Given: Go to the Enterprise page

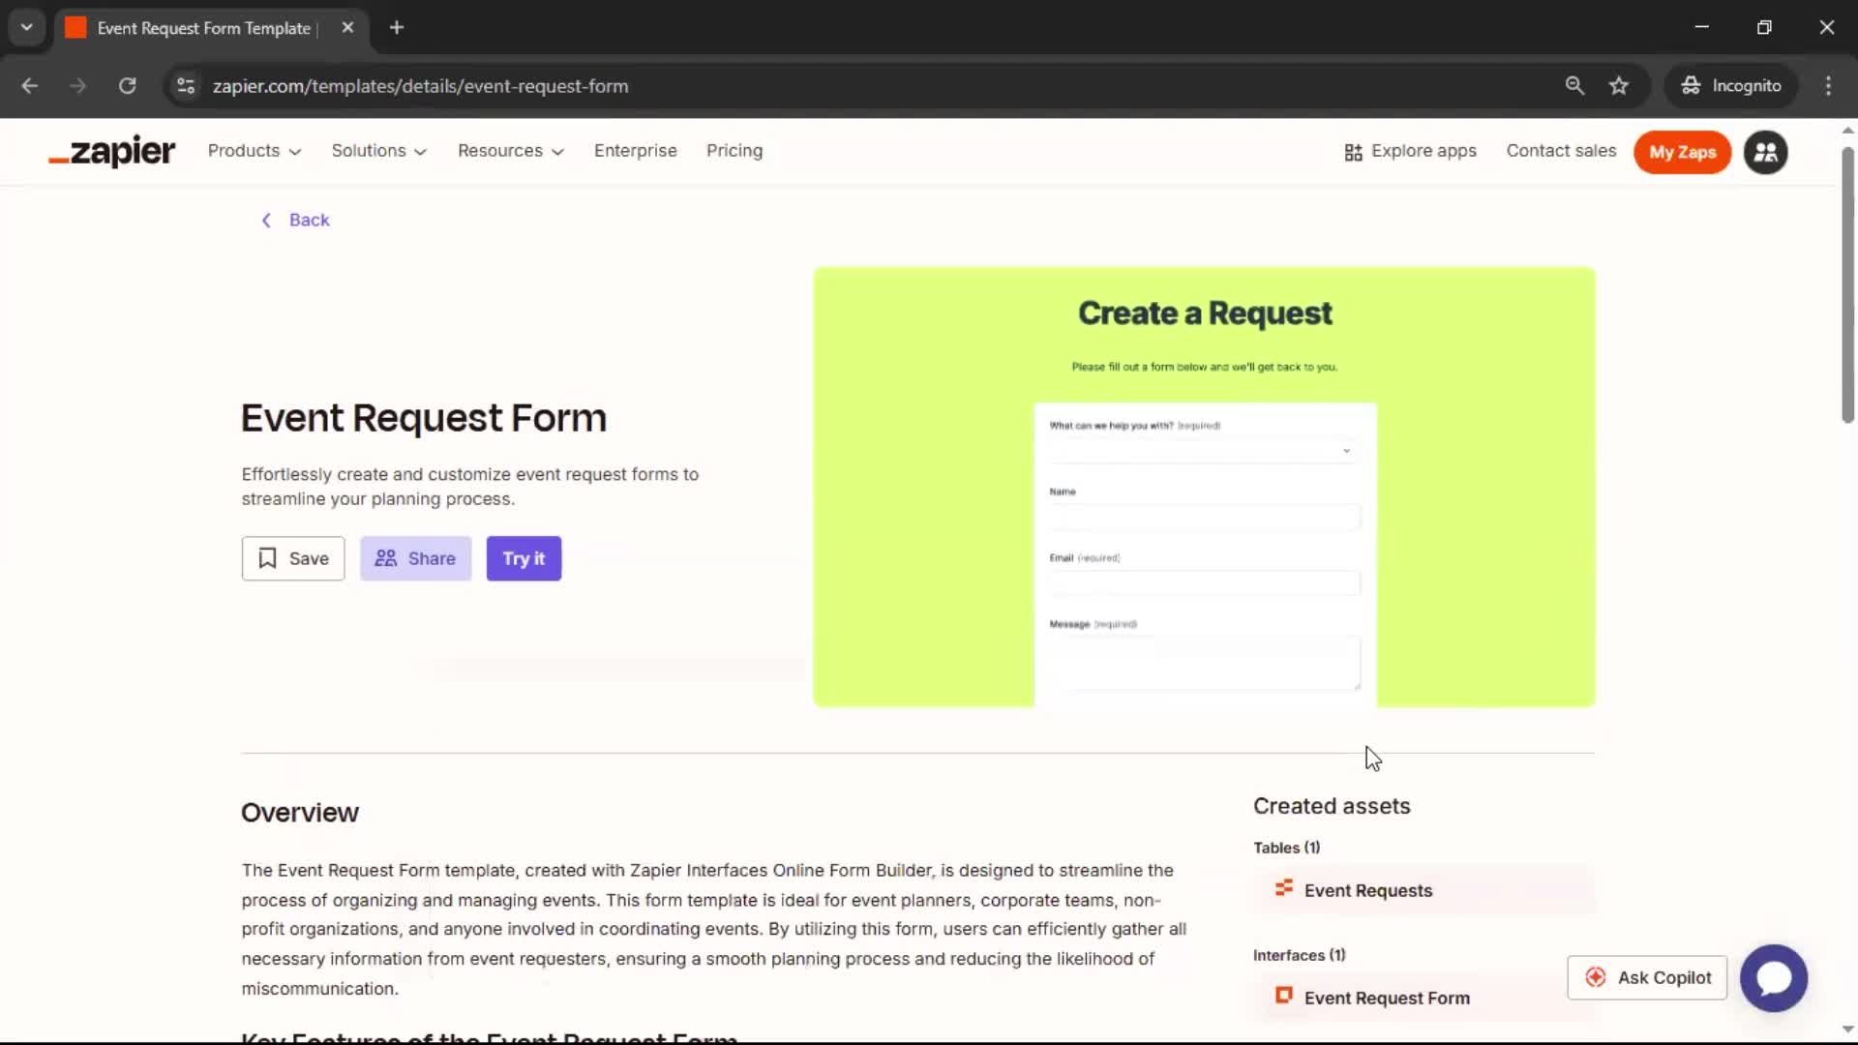Looking at the screenshot, I should click(635, 151).
